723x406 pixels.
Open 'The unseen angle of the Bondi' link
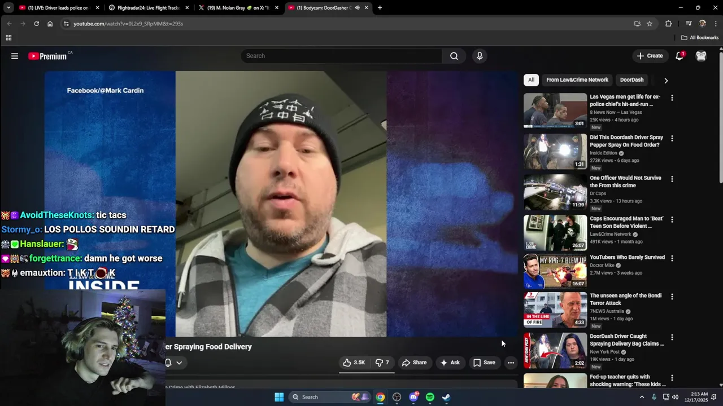[625, 299]
